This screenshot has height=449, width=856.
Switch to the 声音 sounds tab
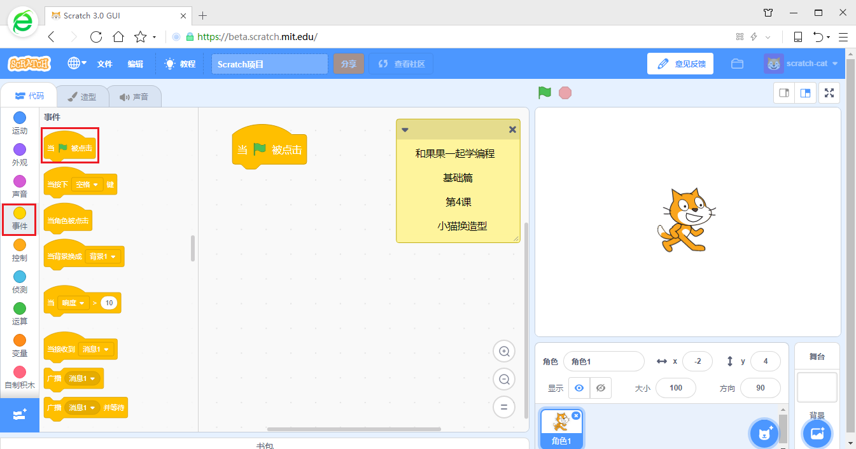tap(134, 97)
